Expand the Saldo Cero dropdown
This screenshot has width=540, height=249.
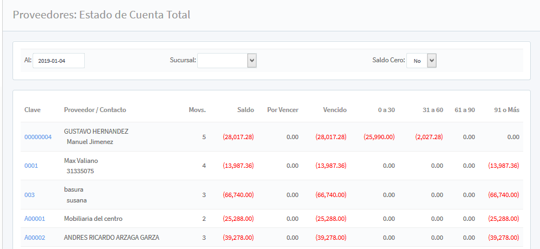[x=422, y=61]
